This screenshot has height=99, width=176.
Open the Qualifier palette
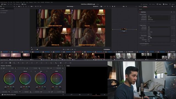(x=37, y=63)
